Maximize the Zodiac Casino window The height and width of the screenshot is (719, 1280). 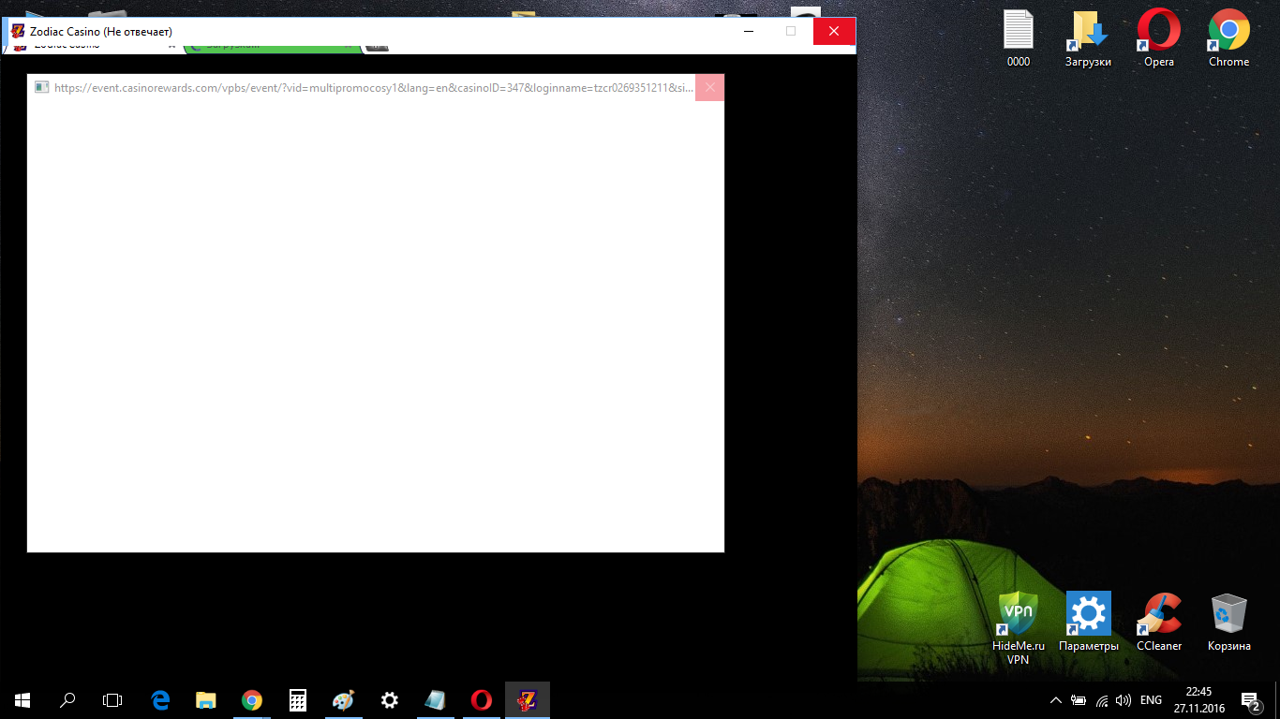(791, 31)
